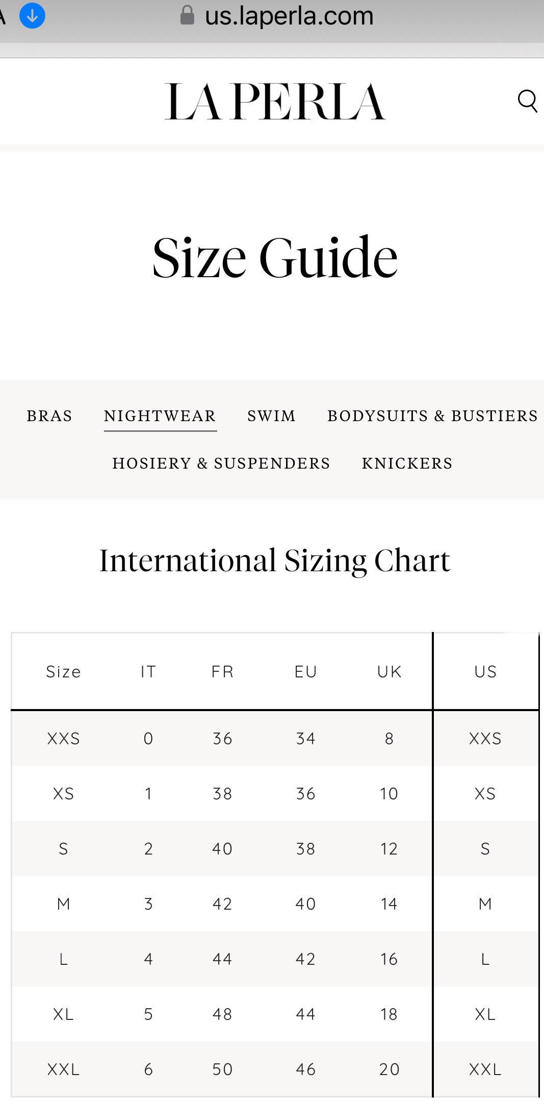Open the search magnifier icon
Viewport: 544px width, 1120px height.
[528, 101]
